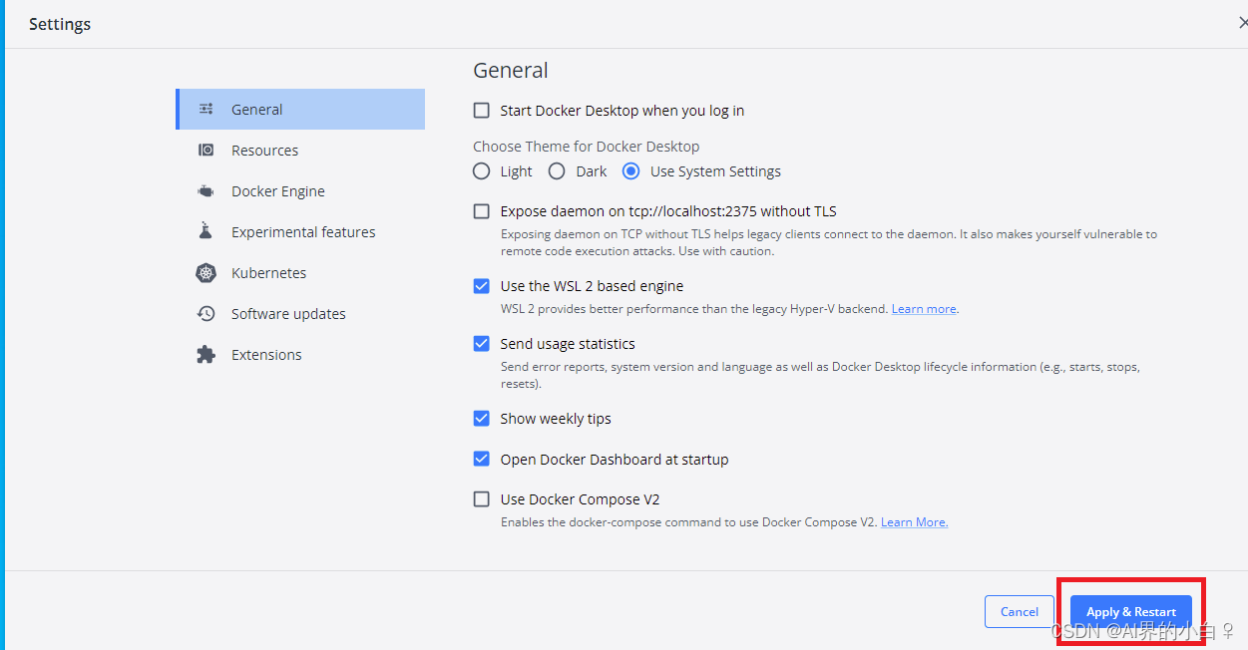Enable Use Docker Compose V2
Viewport: 1248px width, 650px height.
(482, 499)
